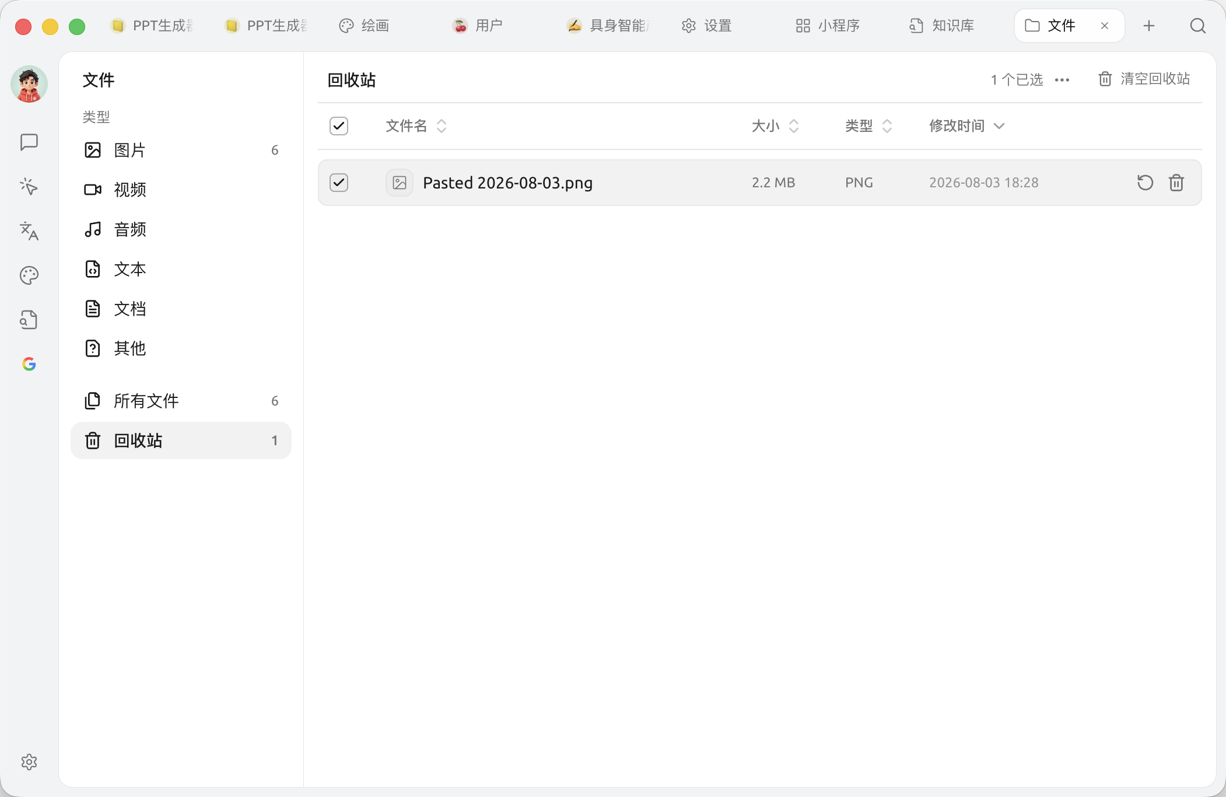Switch to the first PPT生成 tab

[152, 26]
